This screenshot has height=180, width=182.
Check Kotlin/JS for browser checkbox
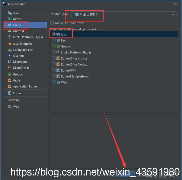pyautogui.click(x=54, y=58)
